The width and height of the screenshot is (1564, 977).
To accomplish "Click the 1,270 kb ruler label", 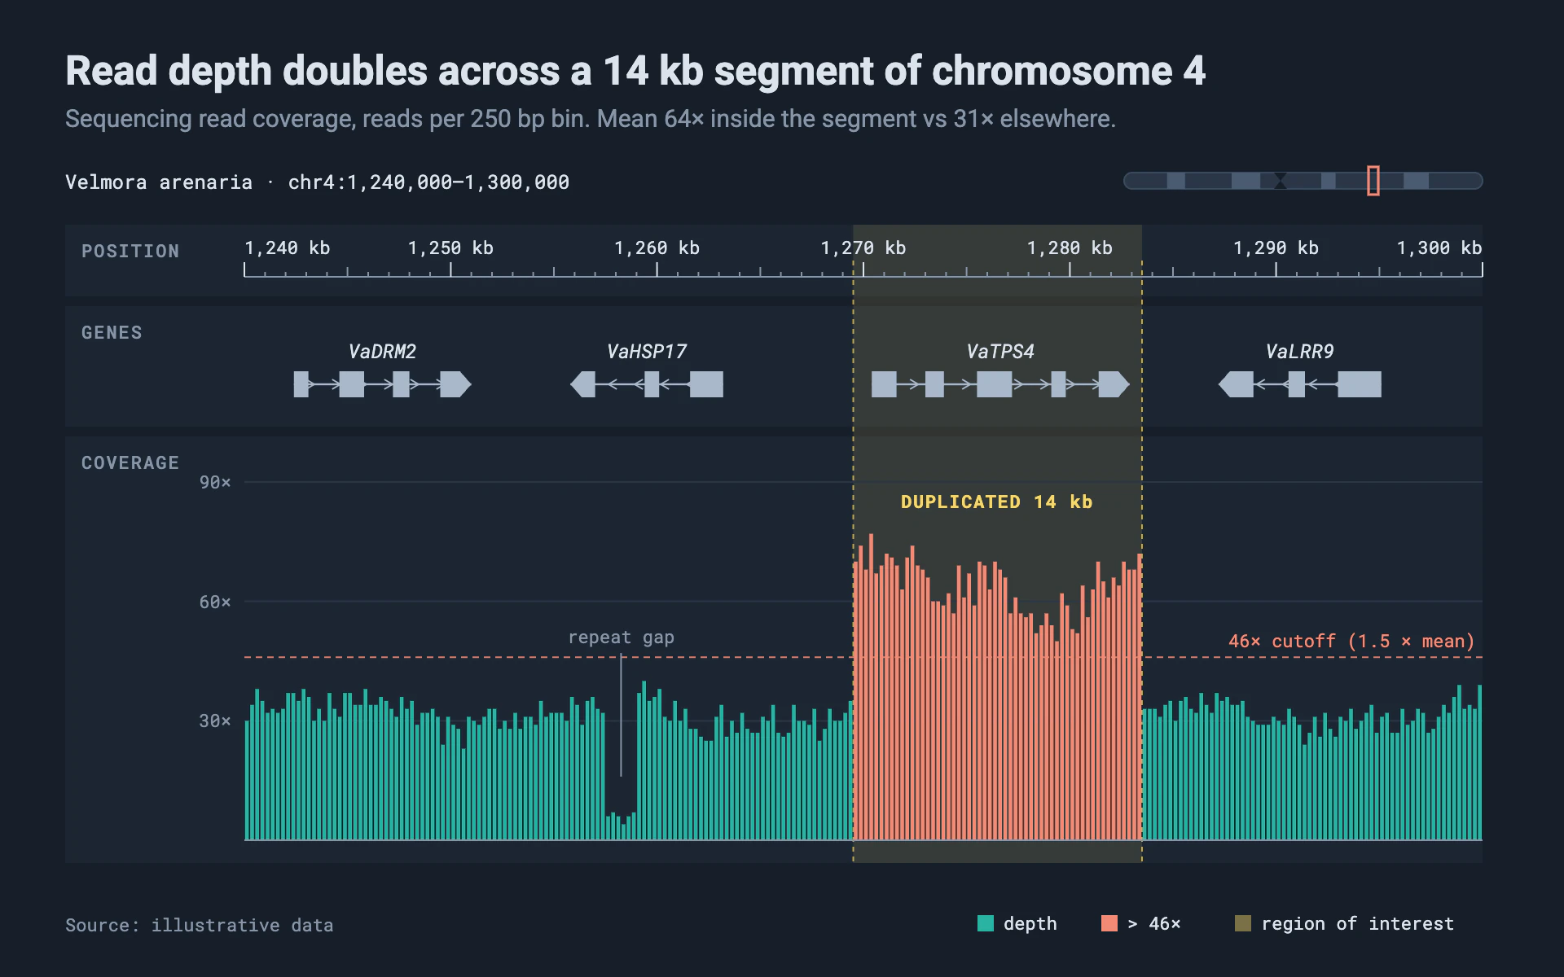I will click(863, 248).
